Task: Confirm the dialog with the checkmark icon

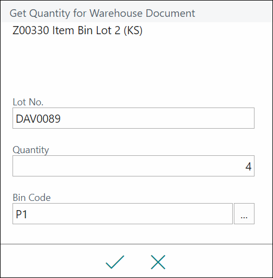Action: [115, 262]
